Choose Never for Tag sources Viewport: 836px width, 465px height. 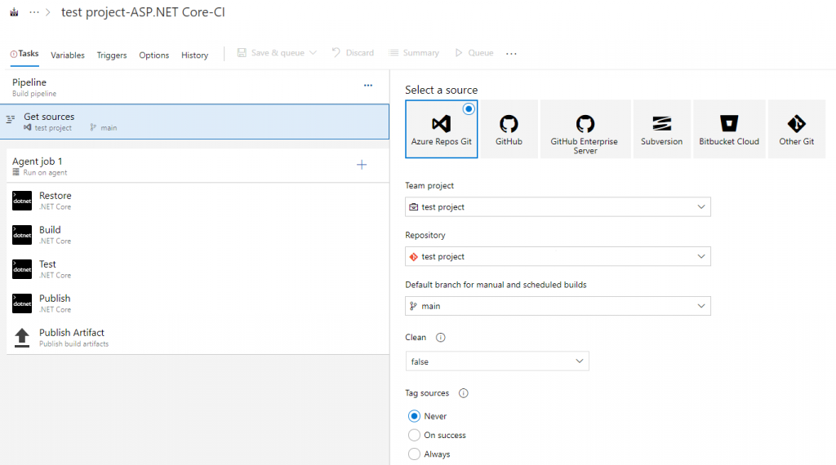414,416
